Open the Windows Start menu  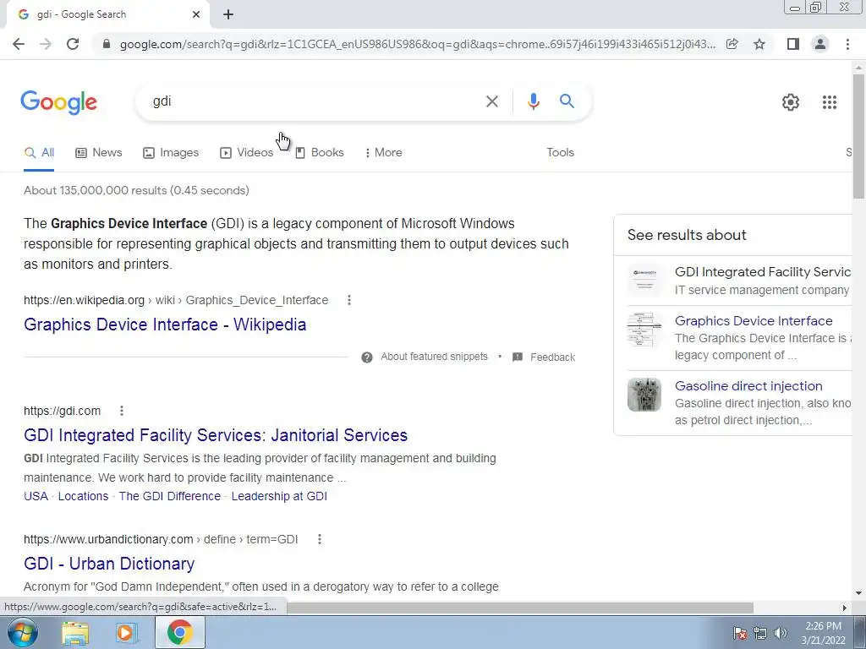click(x=22, y=632)
